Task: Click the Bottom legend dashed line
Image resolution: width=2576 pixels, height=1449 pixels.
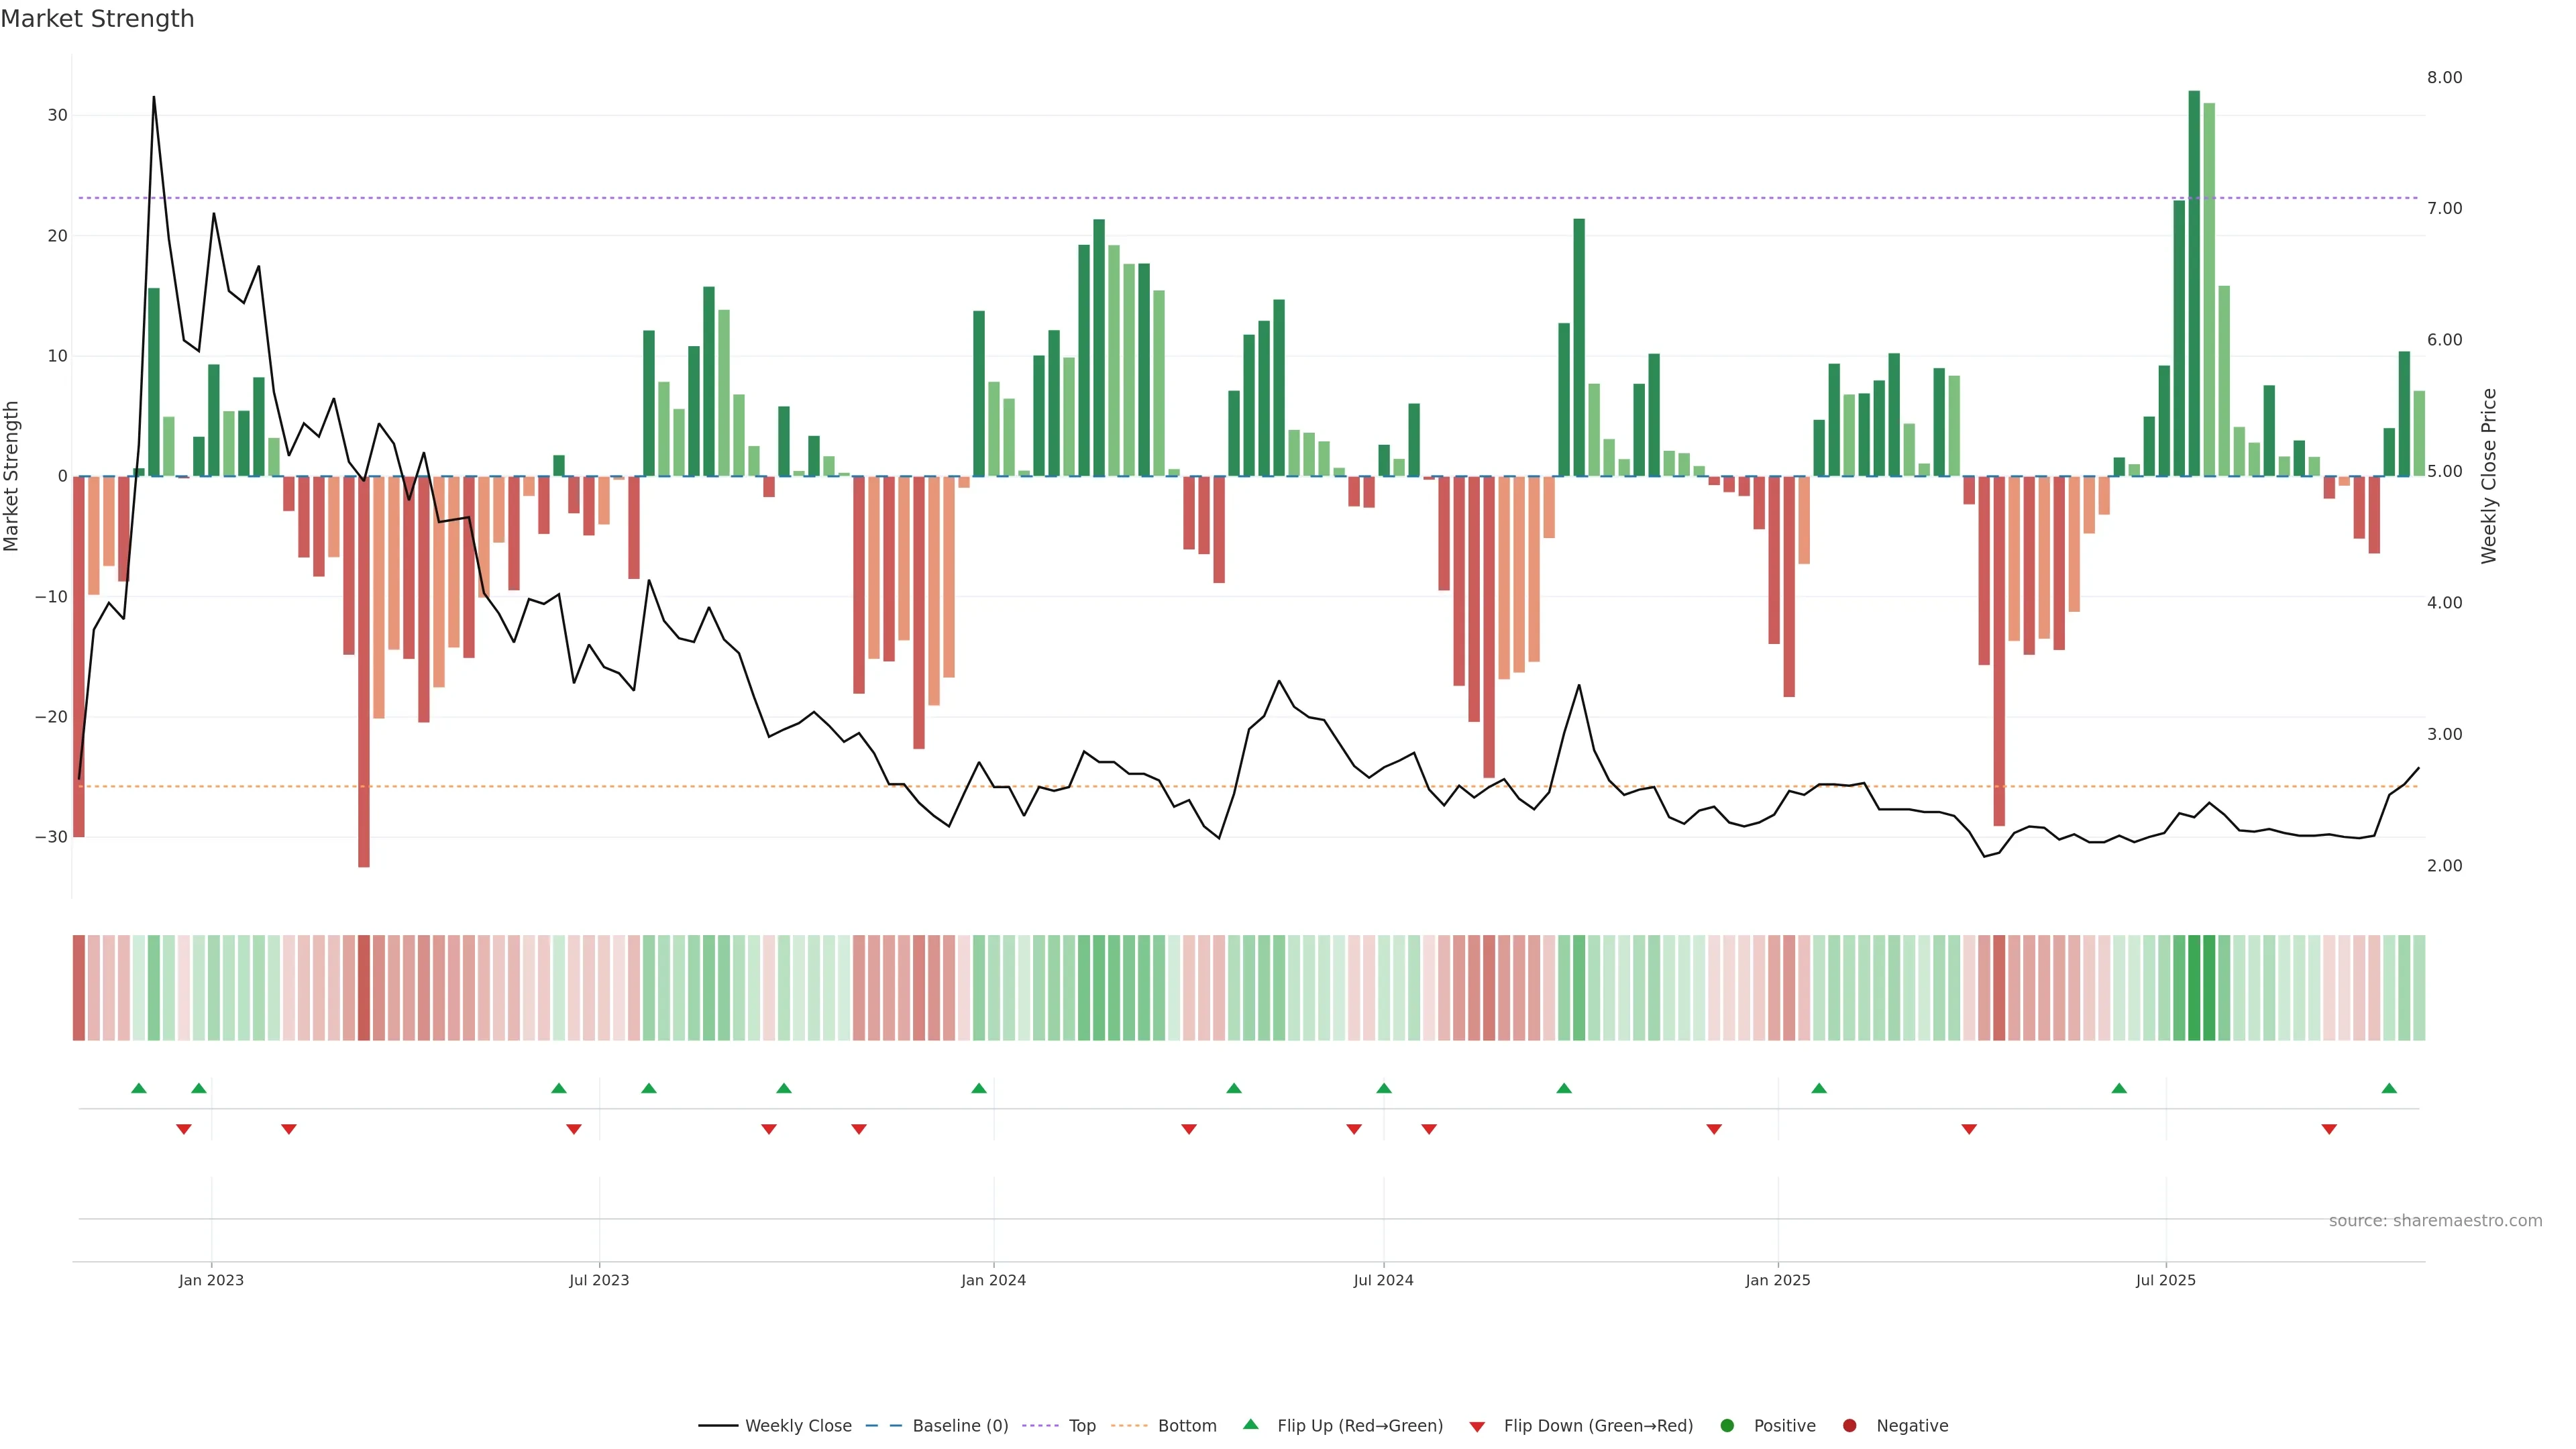Action: click(1129, 1426)
